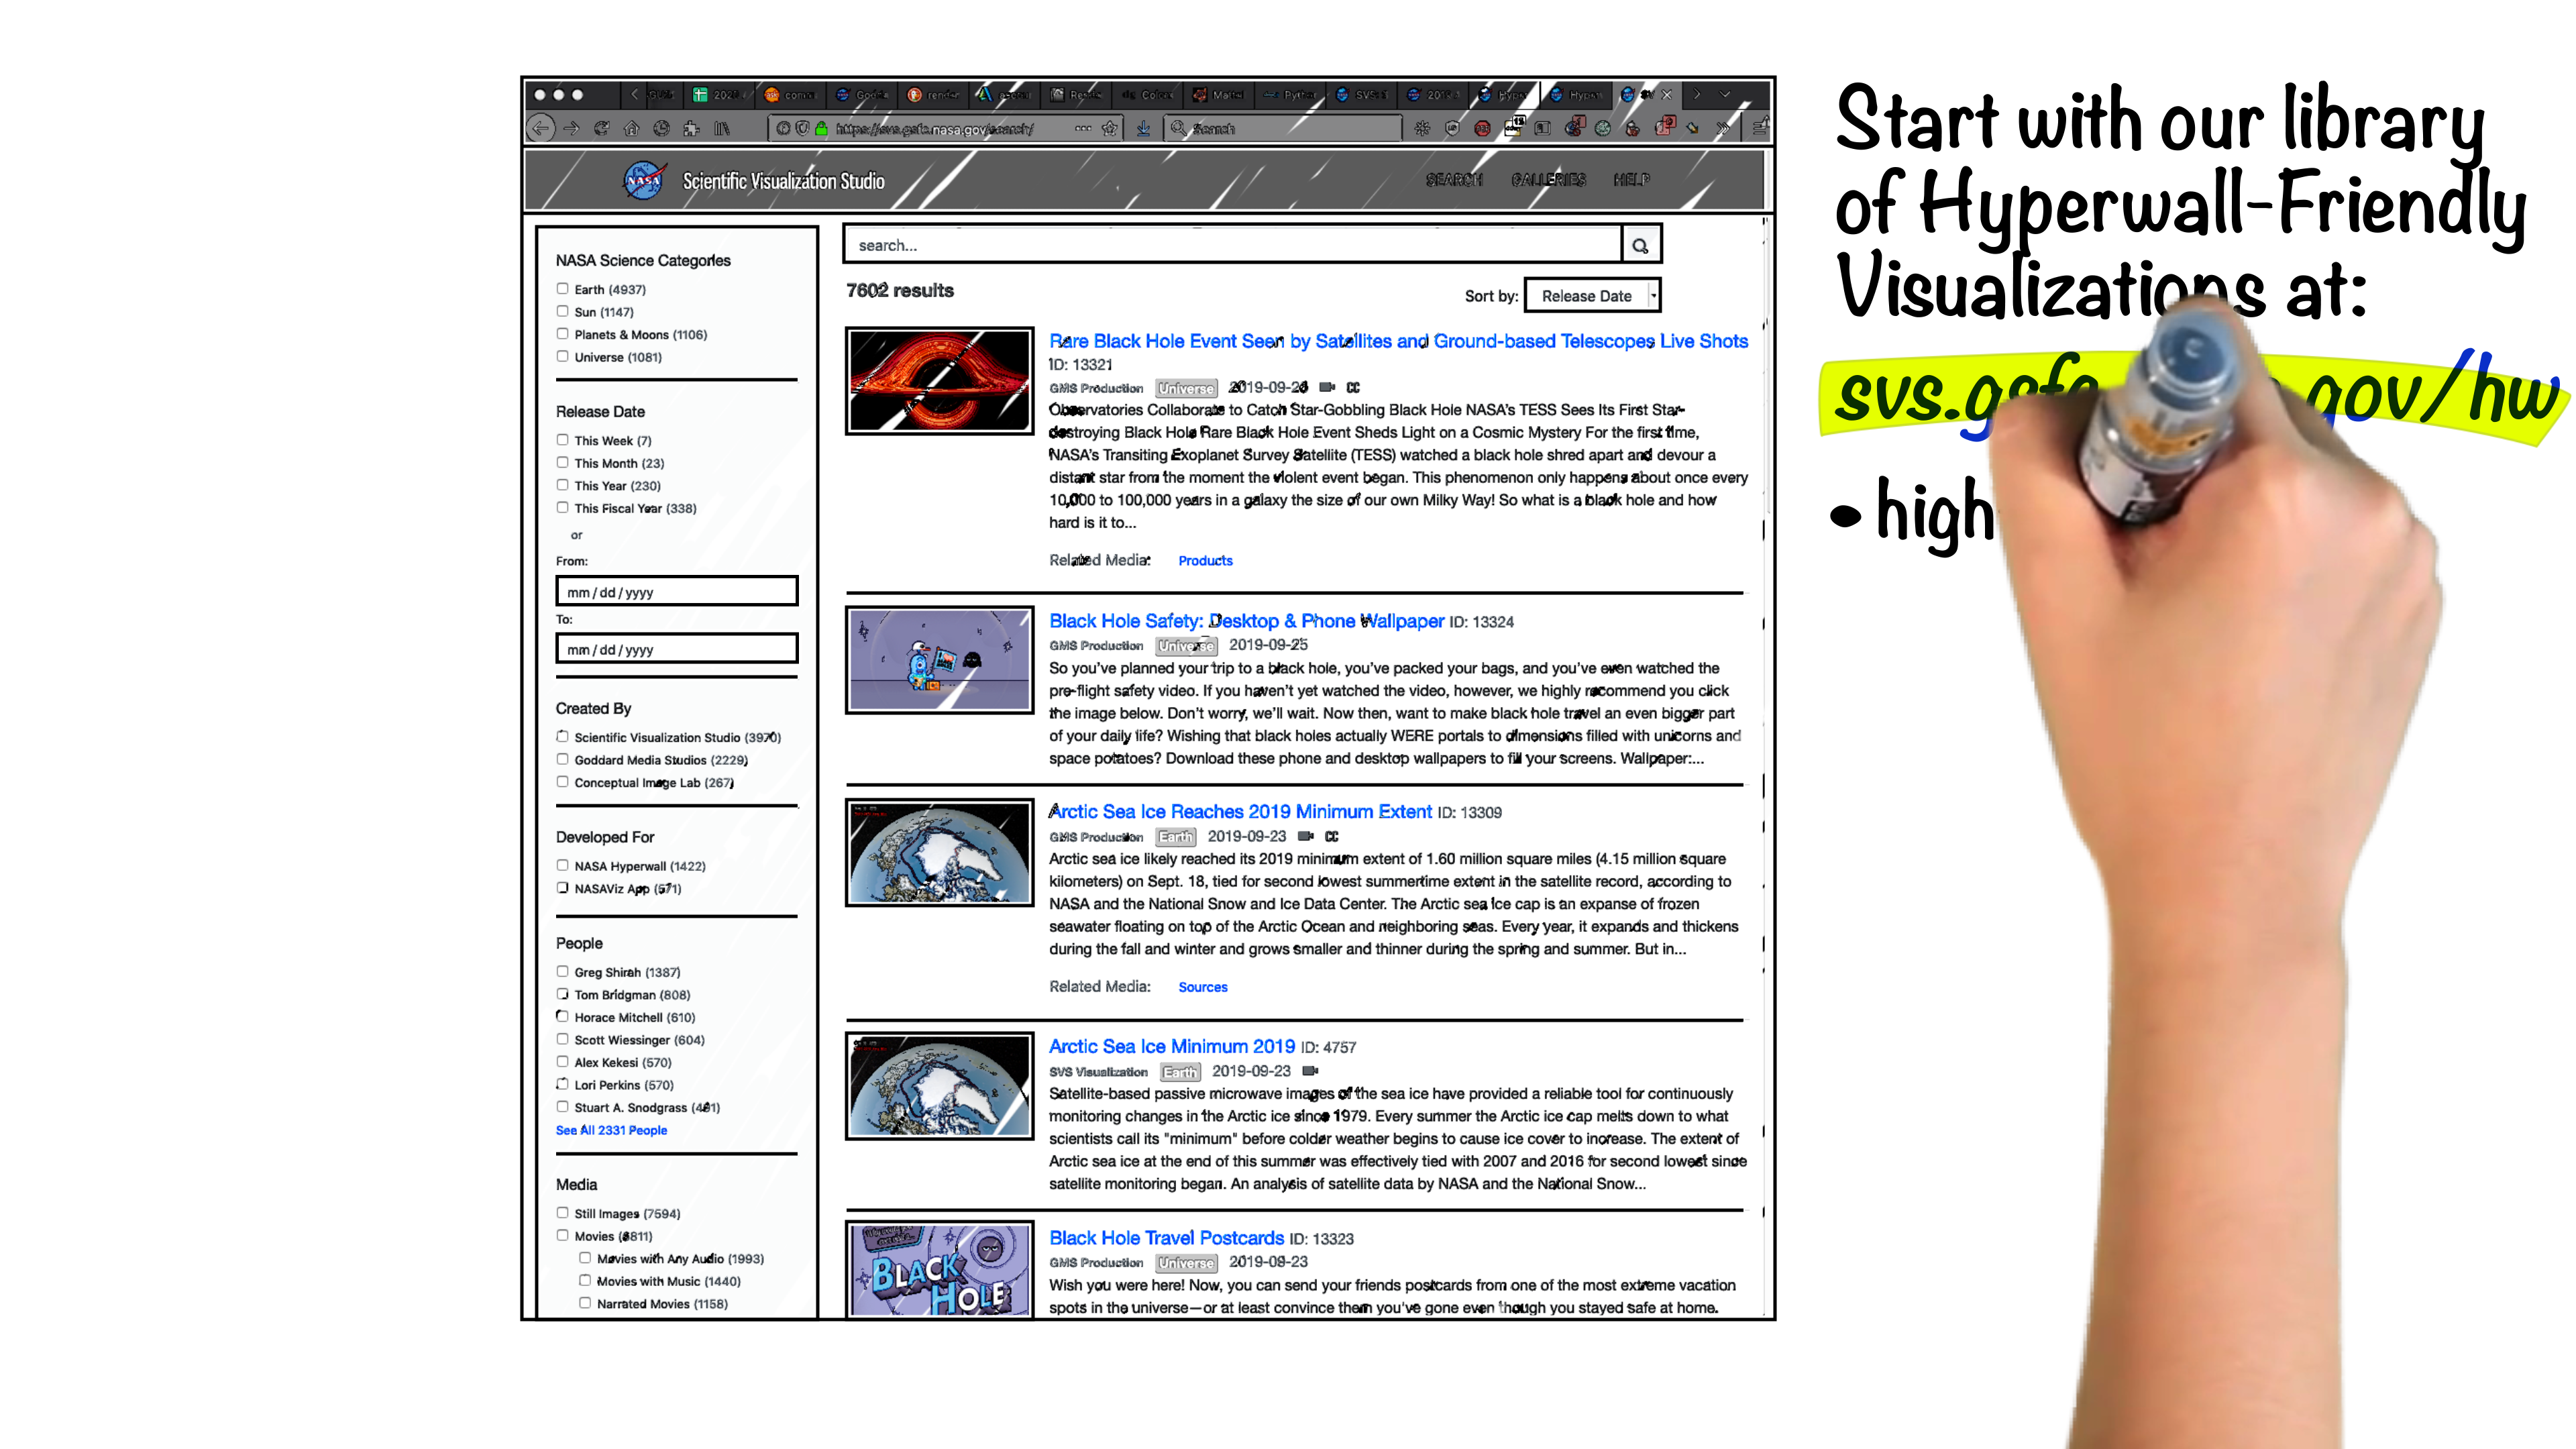Open the list-all-tabs chevron
Image resolution: width=2576 pixels, height=1449 pixels.
coord(1725,95)
